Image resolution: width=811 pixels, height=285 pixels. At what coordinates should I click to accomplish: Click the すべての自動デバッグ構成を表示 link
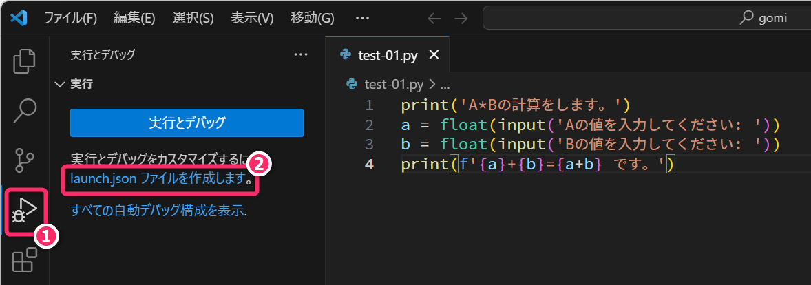158,211
